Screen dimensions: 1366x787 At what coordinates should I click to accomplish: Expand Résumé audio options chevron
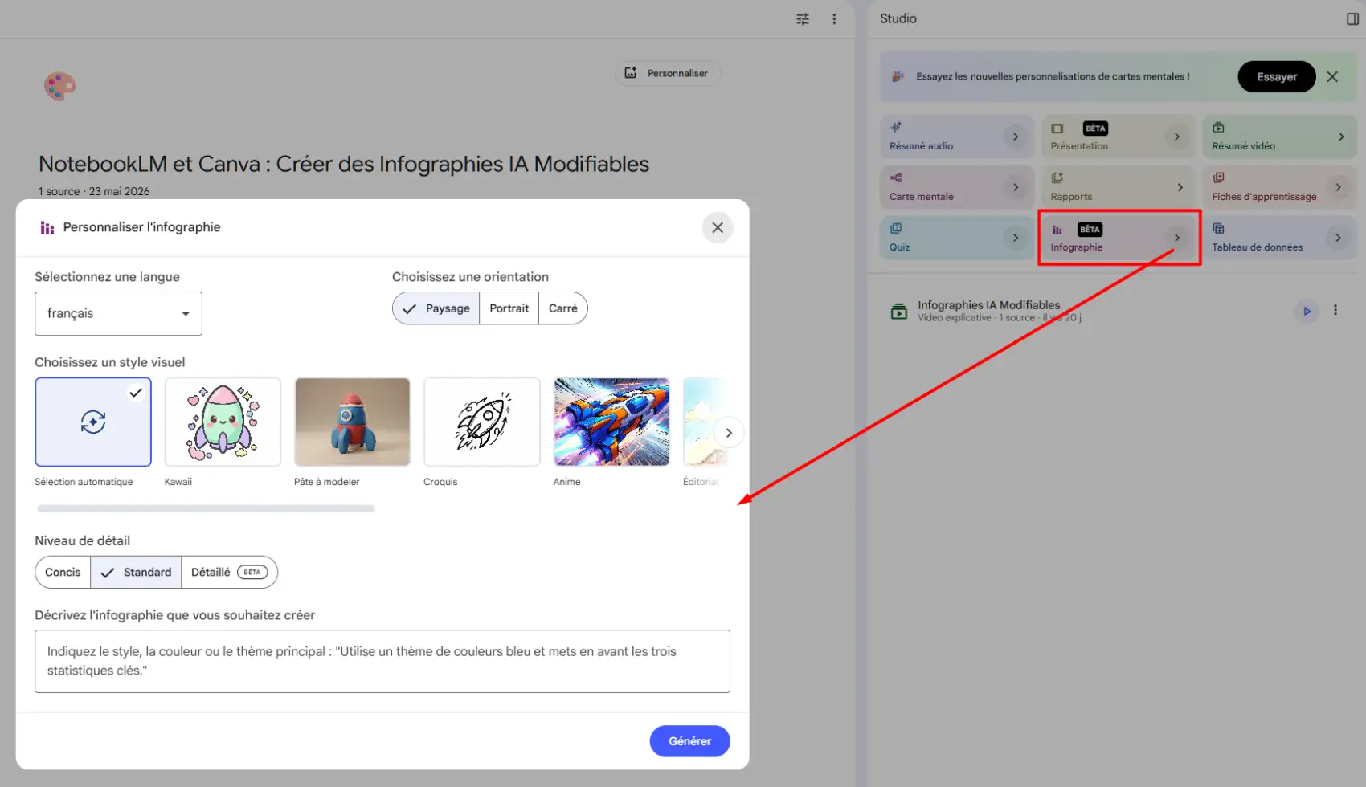click(1016, 137)
